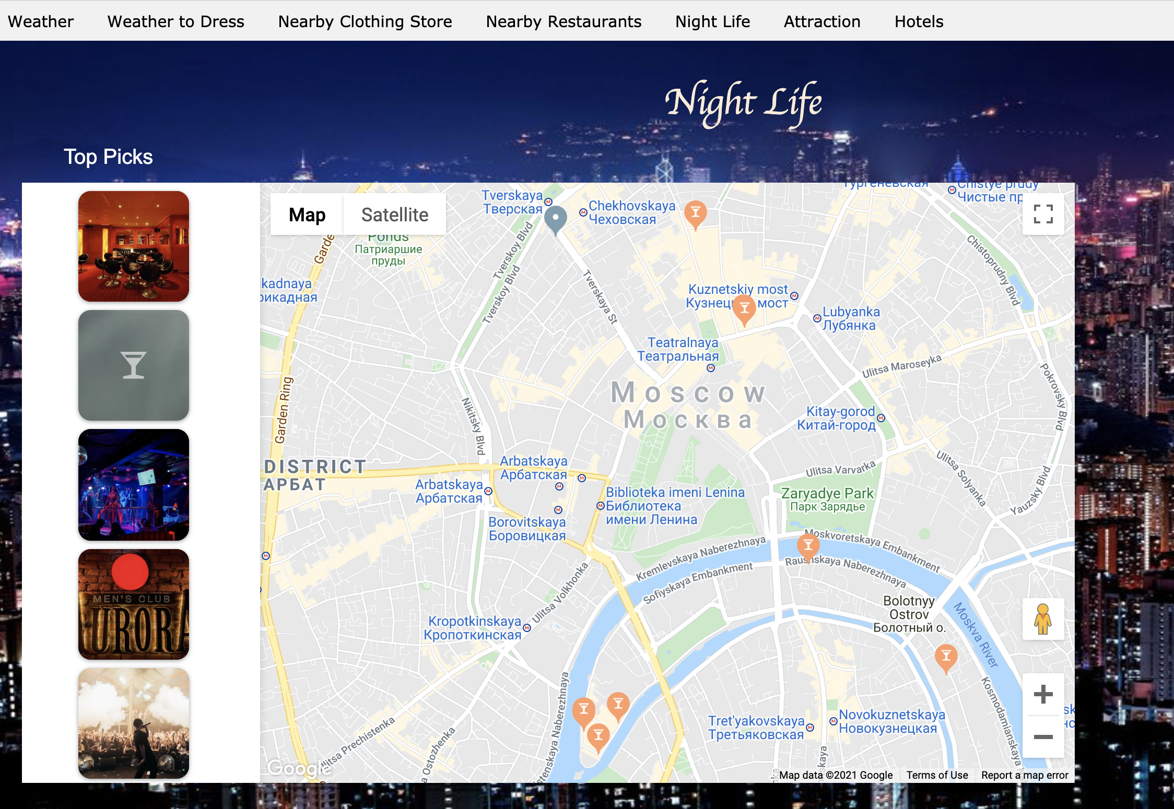This screenshot has width=1174, height=809.
Task: Open Street View with the Pegman icon
Action: (x=1043, y=619)
